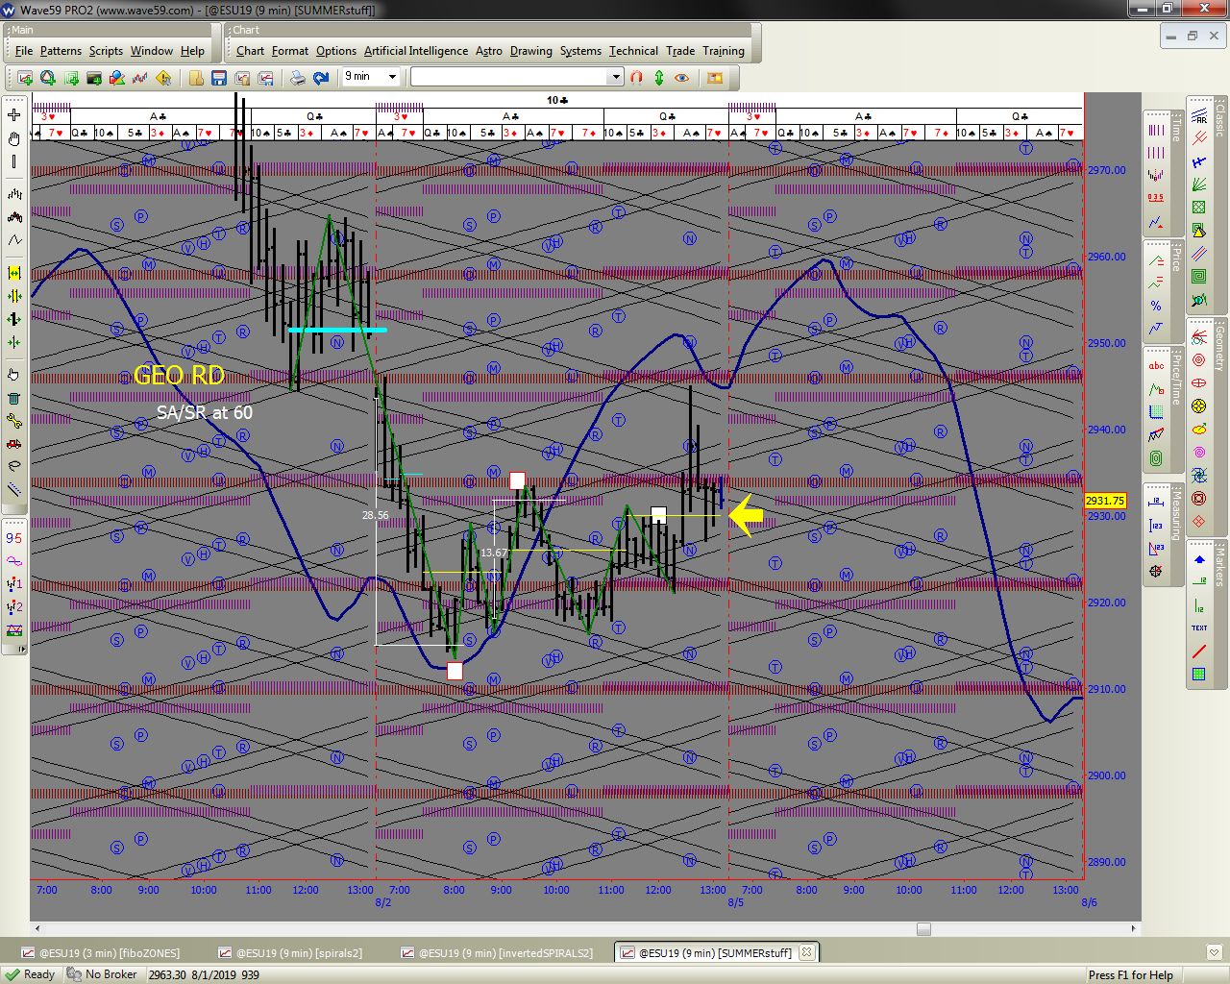Click the SA/SR at 60 annotation

pos(205,413)
